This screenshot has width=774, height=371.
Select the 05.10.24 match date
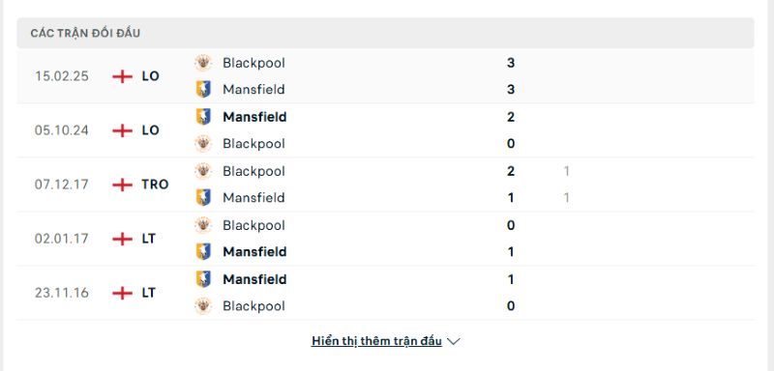coord(62,130)
